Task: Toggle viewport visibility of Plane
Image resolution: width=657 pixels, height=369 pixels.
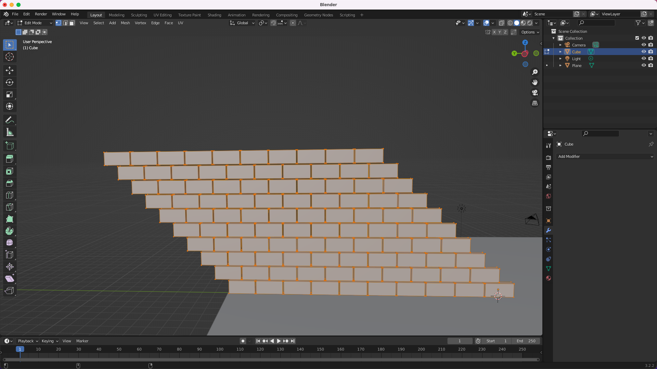Action: point(644,65)
